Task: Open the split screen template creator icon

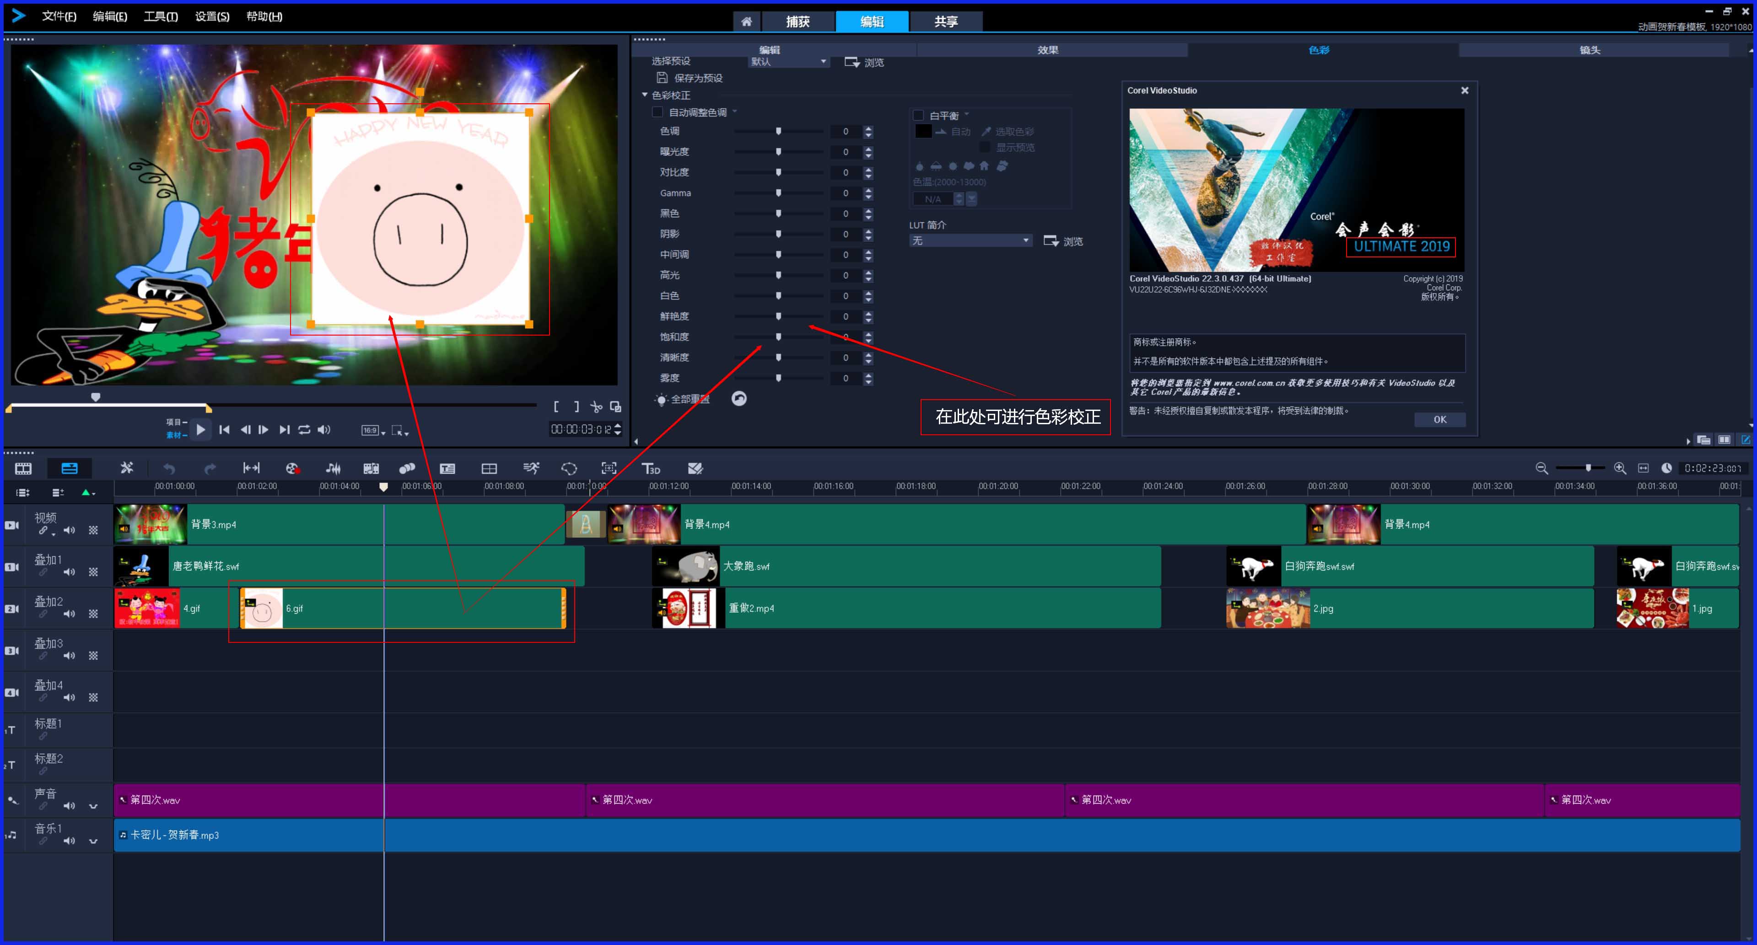Action: point(489,469)
